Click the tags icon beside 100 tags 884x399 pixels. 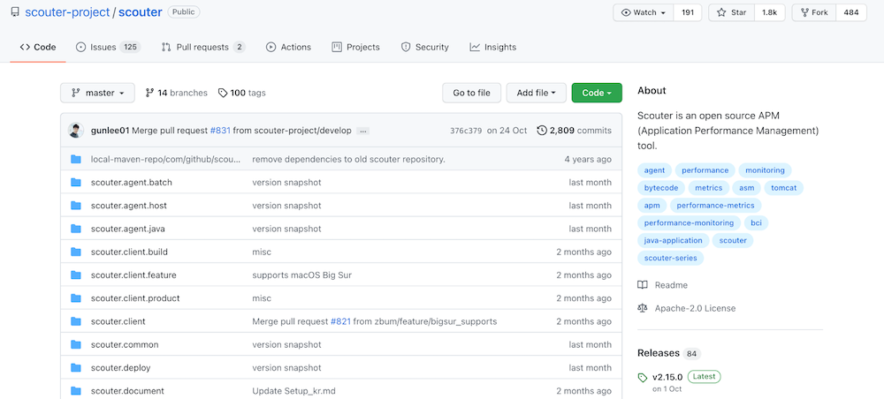223,93
